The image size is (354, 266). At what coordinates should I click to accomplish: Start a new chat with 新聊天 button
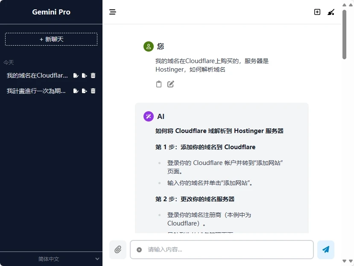51,39
